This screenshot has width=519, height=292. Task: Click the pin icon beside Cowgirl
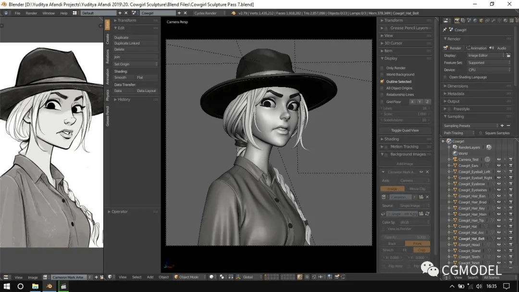point(445,29)
